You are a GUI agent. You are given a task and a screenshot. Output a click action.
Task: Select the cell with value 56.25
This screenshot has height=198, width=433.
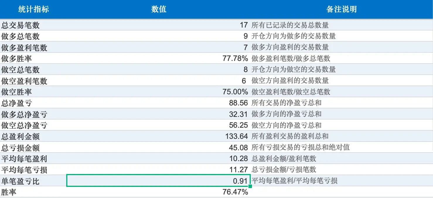[x=158, y=125]
